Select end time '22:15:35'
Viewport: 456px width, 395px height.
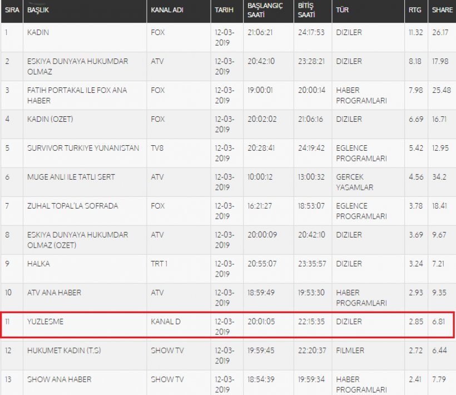(x=311, y=322)
